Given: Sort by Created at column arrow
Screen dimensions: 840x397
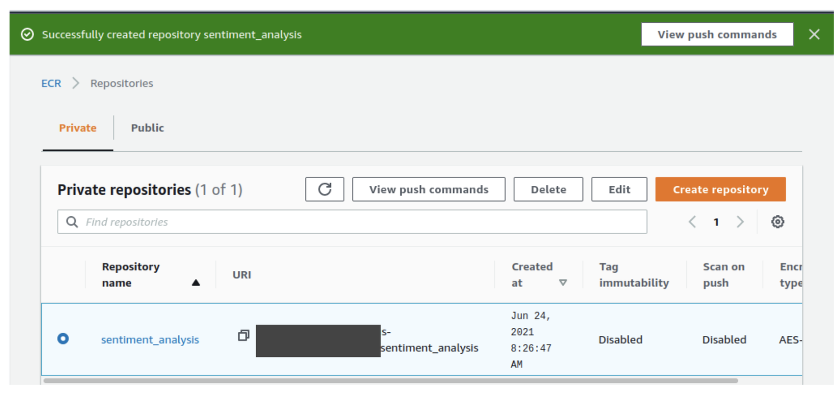Looking at the screenshot, I should click(x=563, y=283).
